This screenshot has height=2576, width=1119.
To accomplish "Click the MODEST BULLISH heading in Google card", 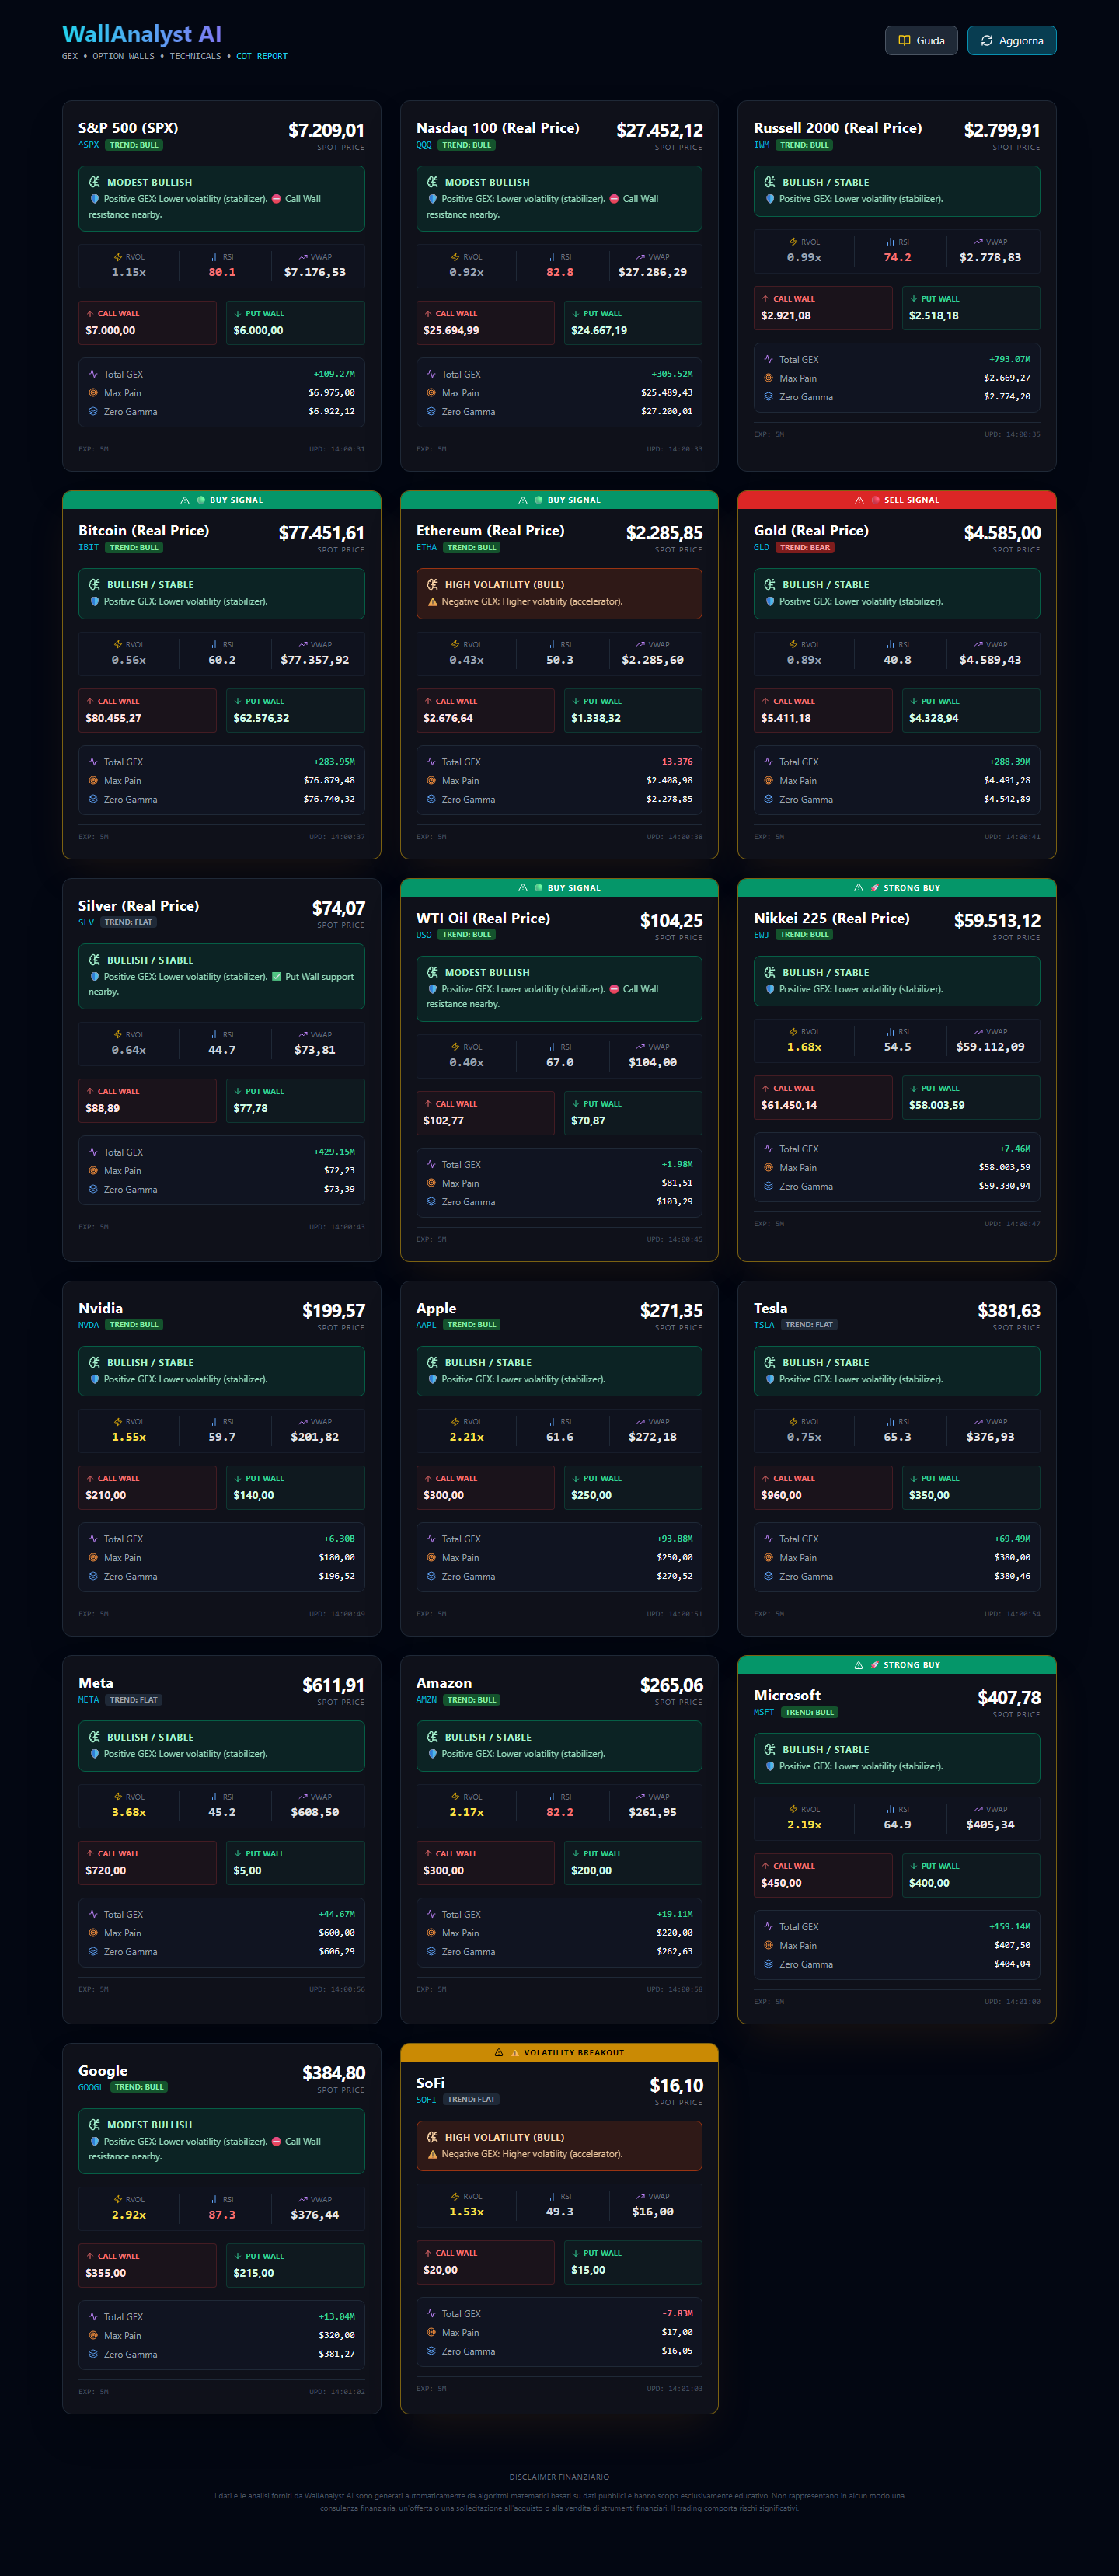I will pos(150,2124).
